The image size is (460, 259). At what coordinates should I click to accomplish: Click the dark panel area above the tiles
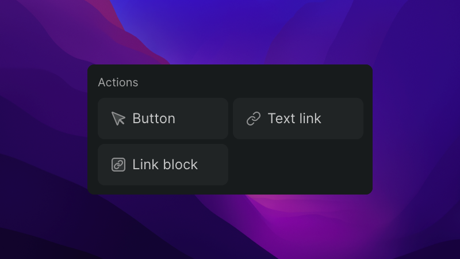pos(250,82)
